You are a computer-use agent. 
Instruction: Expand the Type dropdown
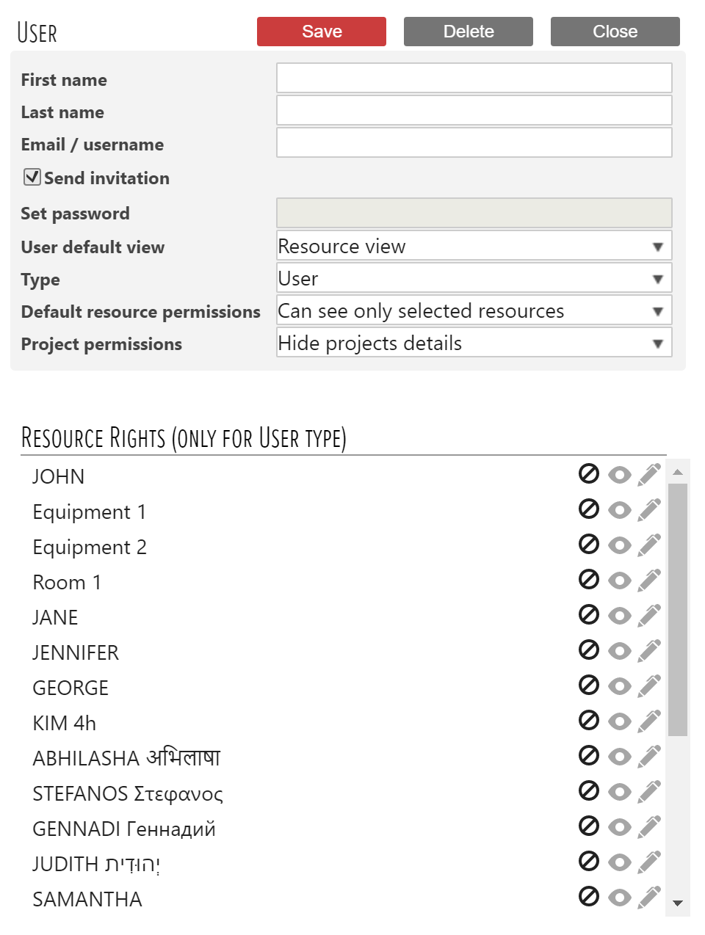tap(474, 278)
